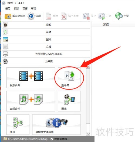Open the 输出文件夹 output folder
The height and width of the screenshot is (142, 135).
click(x=15, y=16)
